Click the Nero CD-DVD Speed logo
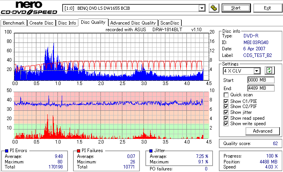The width and height of the screenshot is (283, 172). (x=29, y=8)
